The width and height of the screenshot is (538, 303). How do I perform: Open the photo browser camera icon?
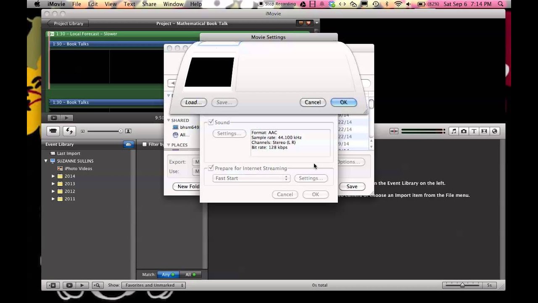(464, 131)
